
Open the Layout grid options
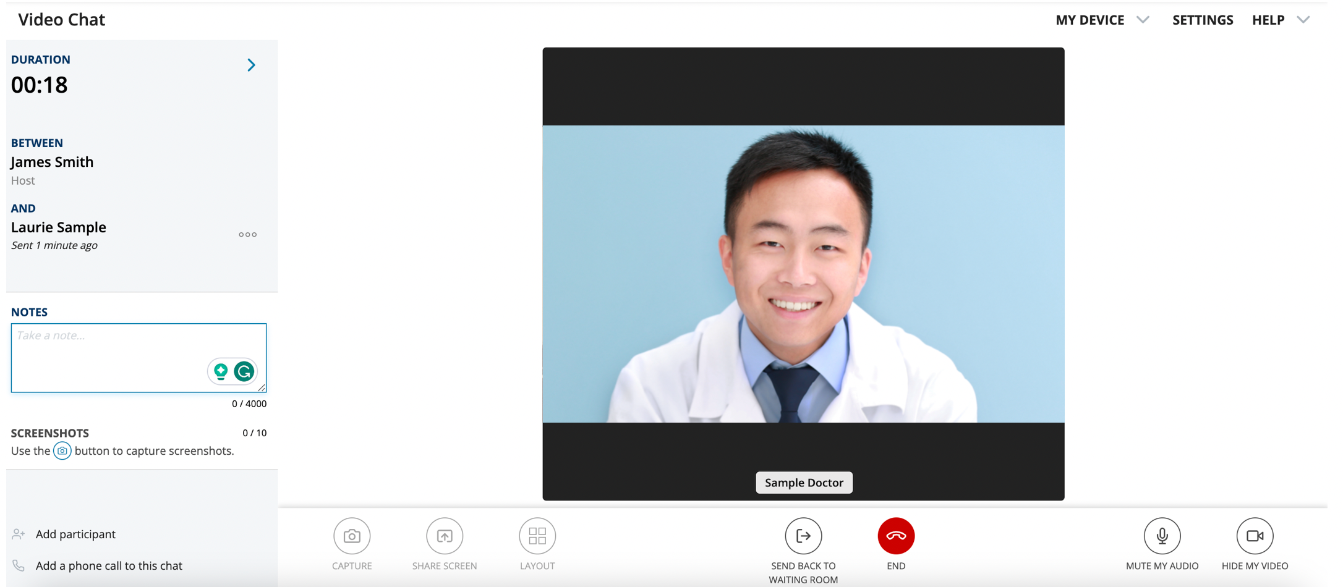tap(537, 536)
